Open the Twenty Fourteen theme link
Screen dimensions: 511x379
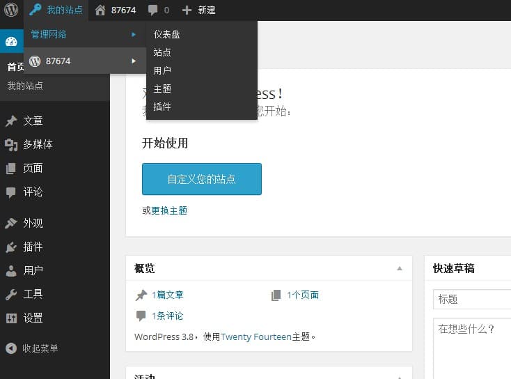click(x=256, y=337)
